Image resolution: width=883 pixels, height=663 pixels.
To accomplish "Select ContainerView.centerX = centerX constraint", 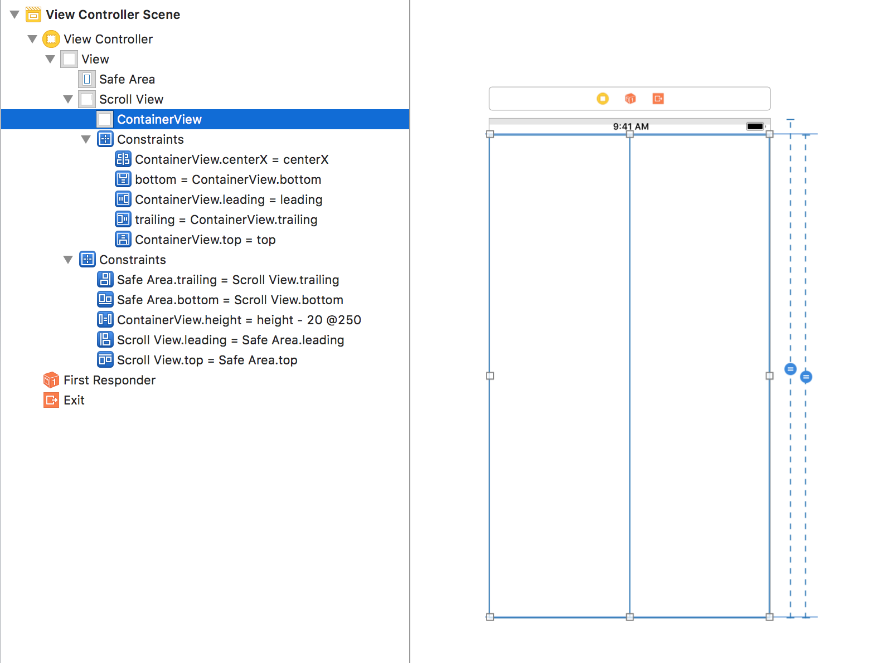I will (232, 159).
